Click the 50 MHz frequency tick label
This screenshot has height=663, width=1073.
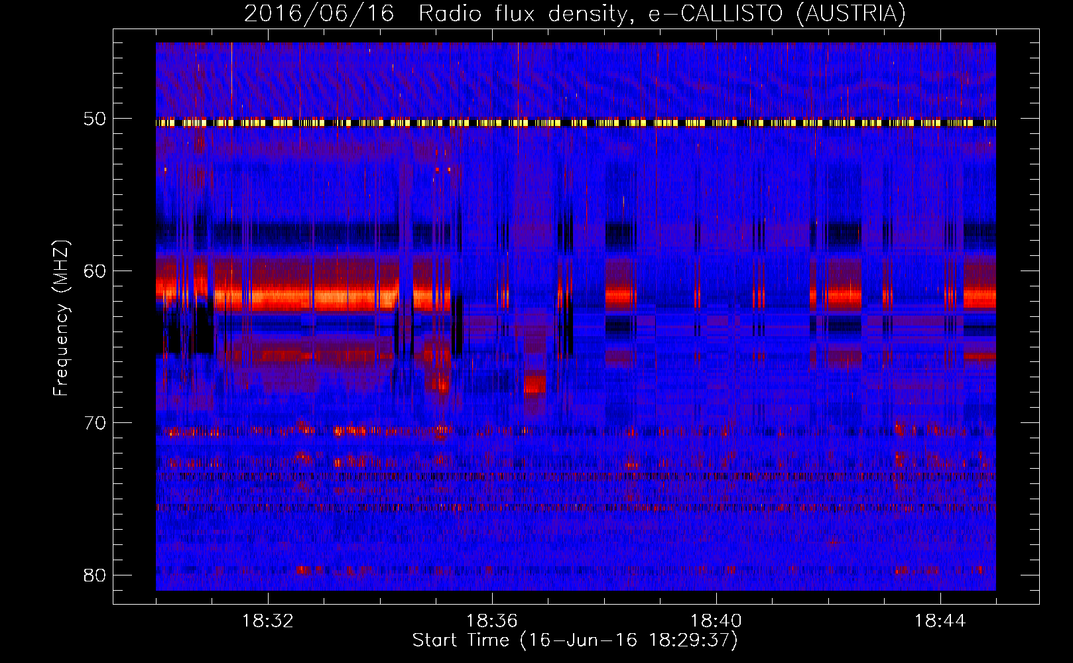click(x=94, y=119)
